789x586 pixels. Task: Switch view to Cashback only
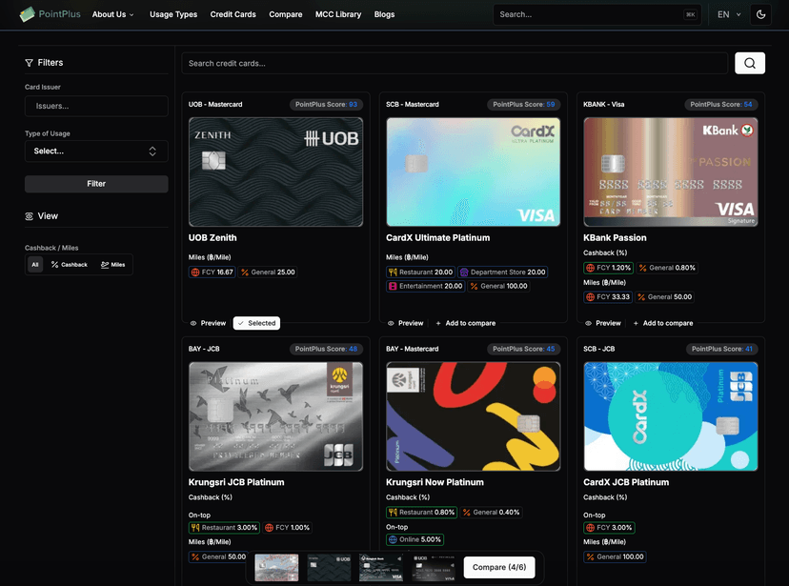pos(70,265)
